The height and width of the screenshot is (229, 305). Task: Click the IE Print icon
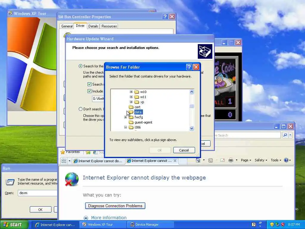231,160
